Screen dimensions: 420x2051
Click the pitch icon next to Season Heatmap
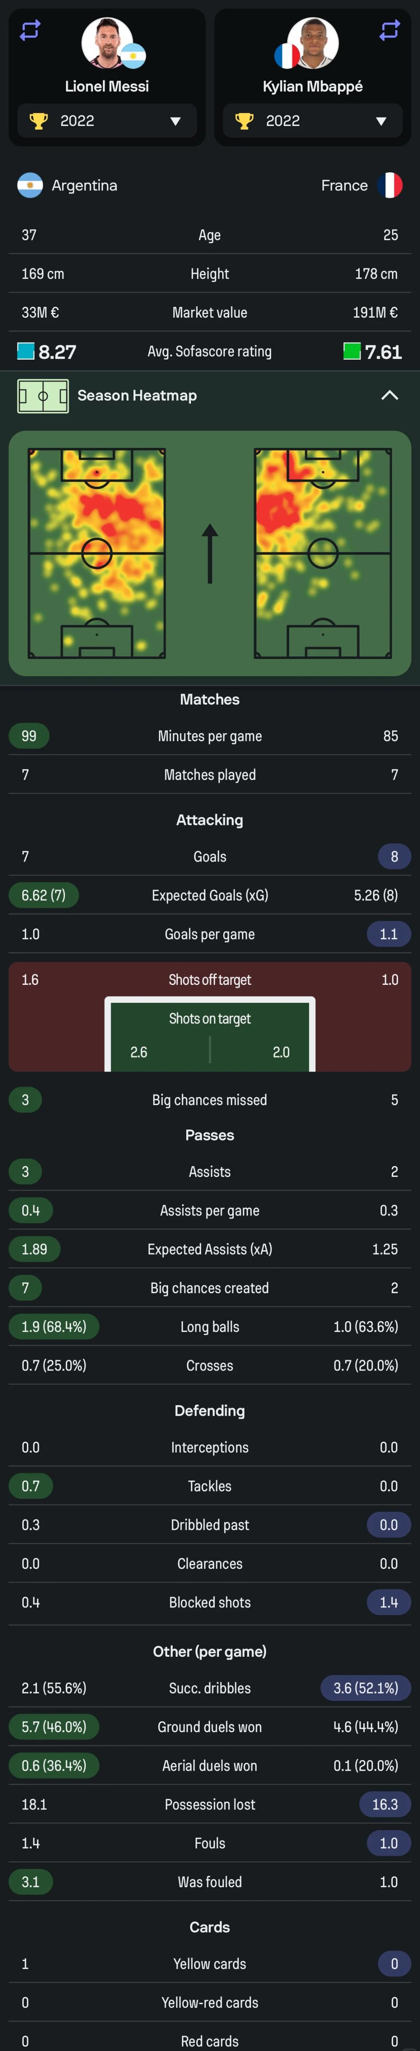pos(43,396)
